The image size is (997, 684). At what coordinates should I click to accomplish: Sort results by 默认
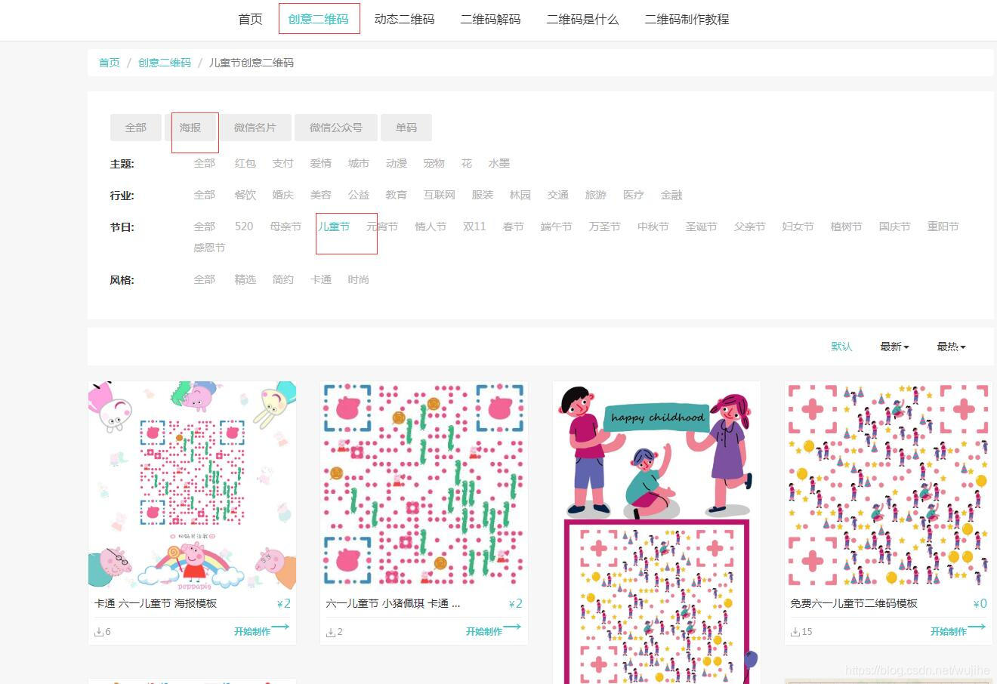click(x=841, y=347)
